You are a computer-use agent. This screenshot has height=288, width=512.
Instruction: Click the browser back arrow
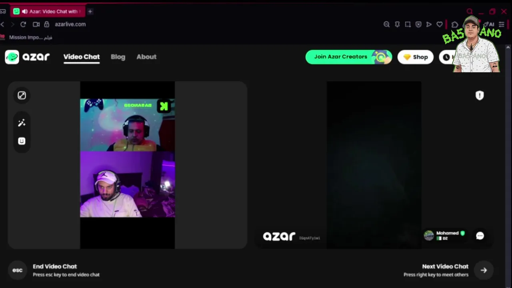(x=2, y=24)
